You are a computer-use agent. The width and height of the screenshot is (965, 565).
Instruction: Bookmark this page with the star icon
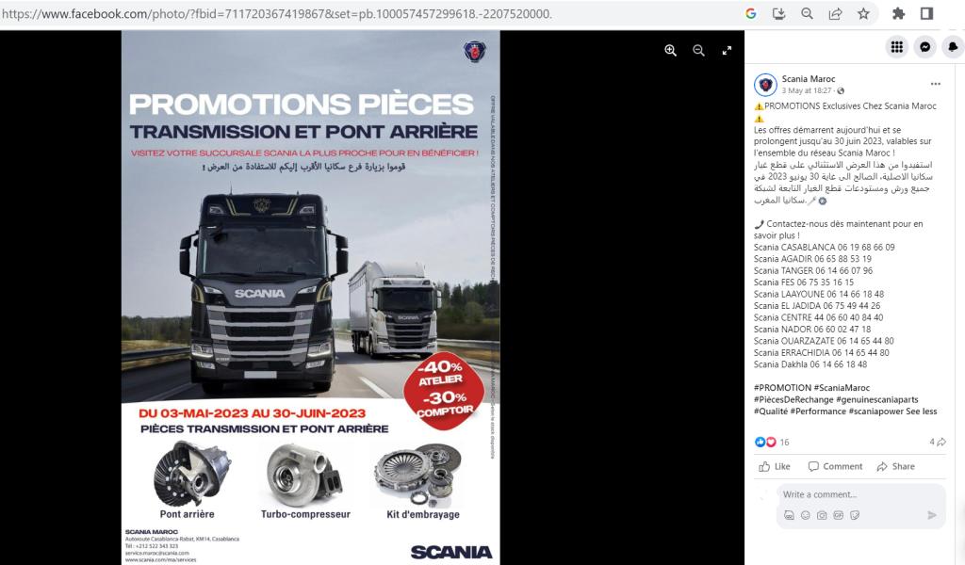863,13
